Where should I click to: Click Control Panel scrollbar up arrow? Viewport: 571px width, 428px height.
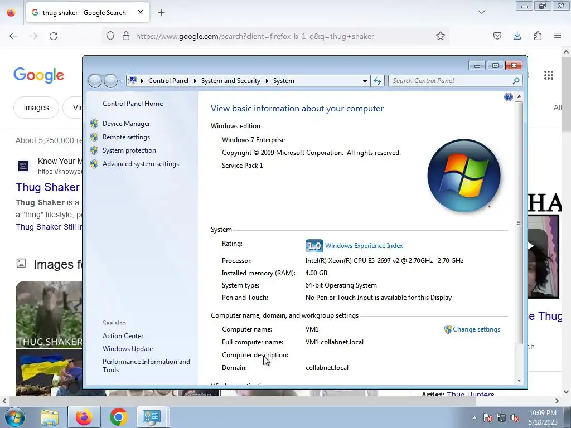coord(519,97)
